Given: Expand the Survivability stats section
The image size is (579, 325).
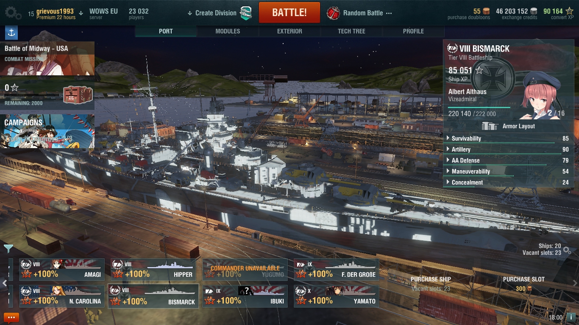Looking at the screenshot, I should tap(508, 138).
